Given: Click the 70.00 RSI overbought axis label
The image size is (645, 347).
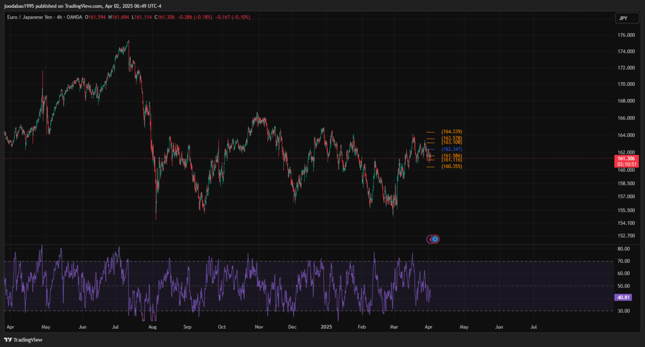Looking at the screenshot, I should pos(623,261).
